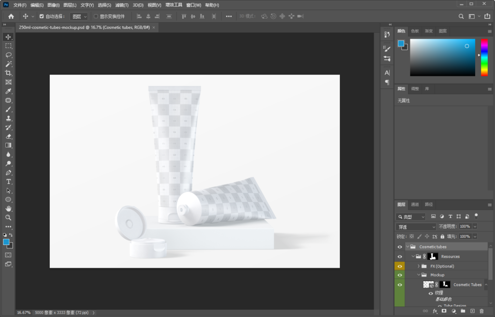Add a layer style via fx icon

pos(435,311)
